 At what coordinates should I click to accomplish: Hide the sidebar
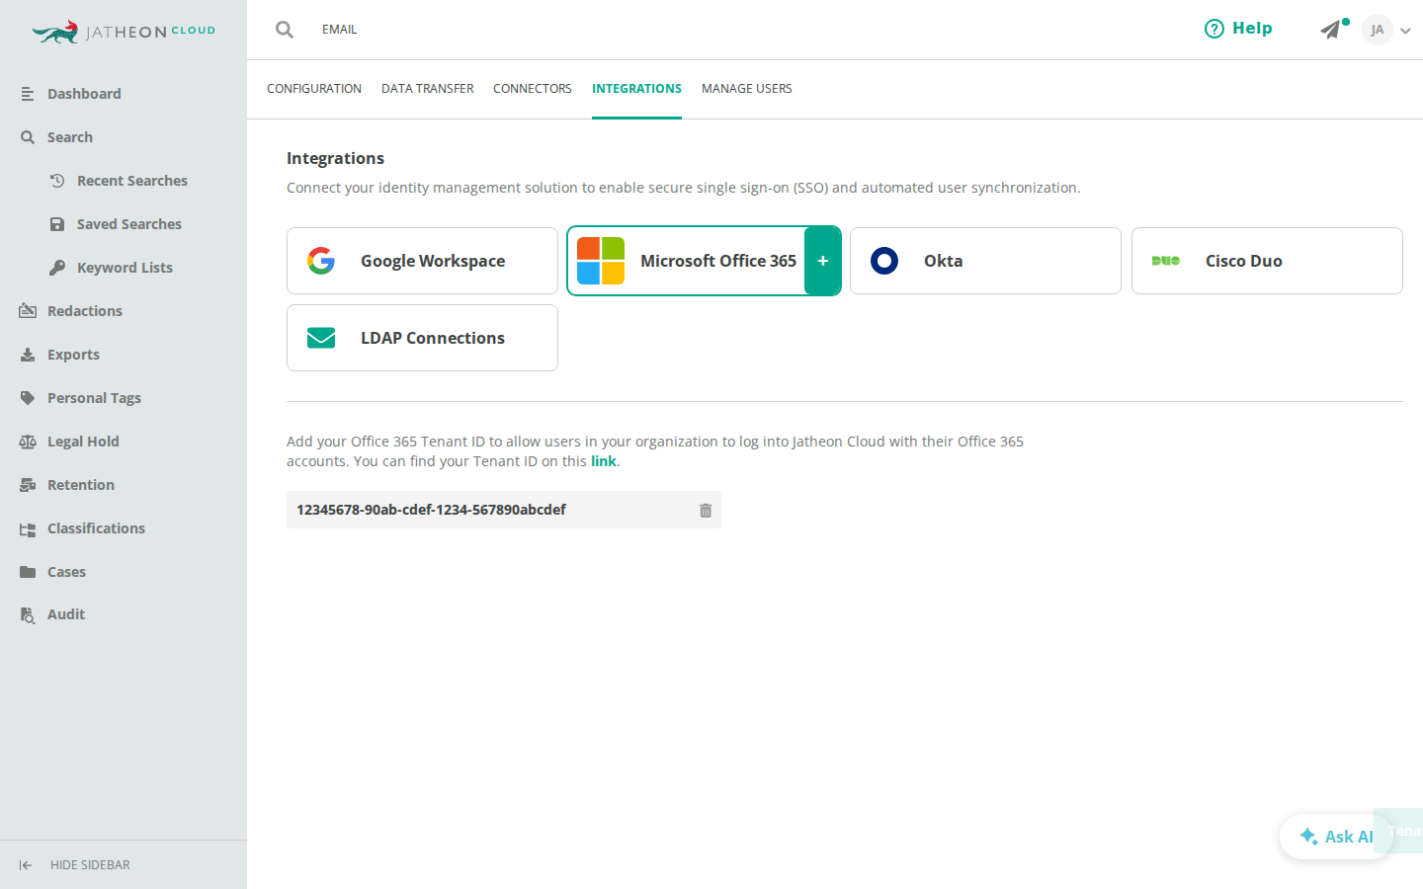75,865
